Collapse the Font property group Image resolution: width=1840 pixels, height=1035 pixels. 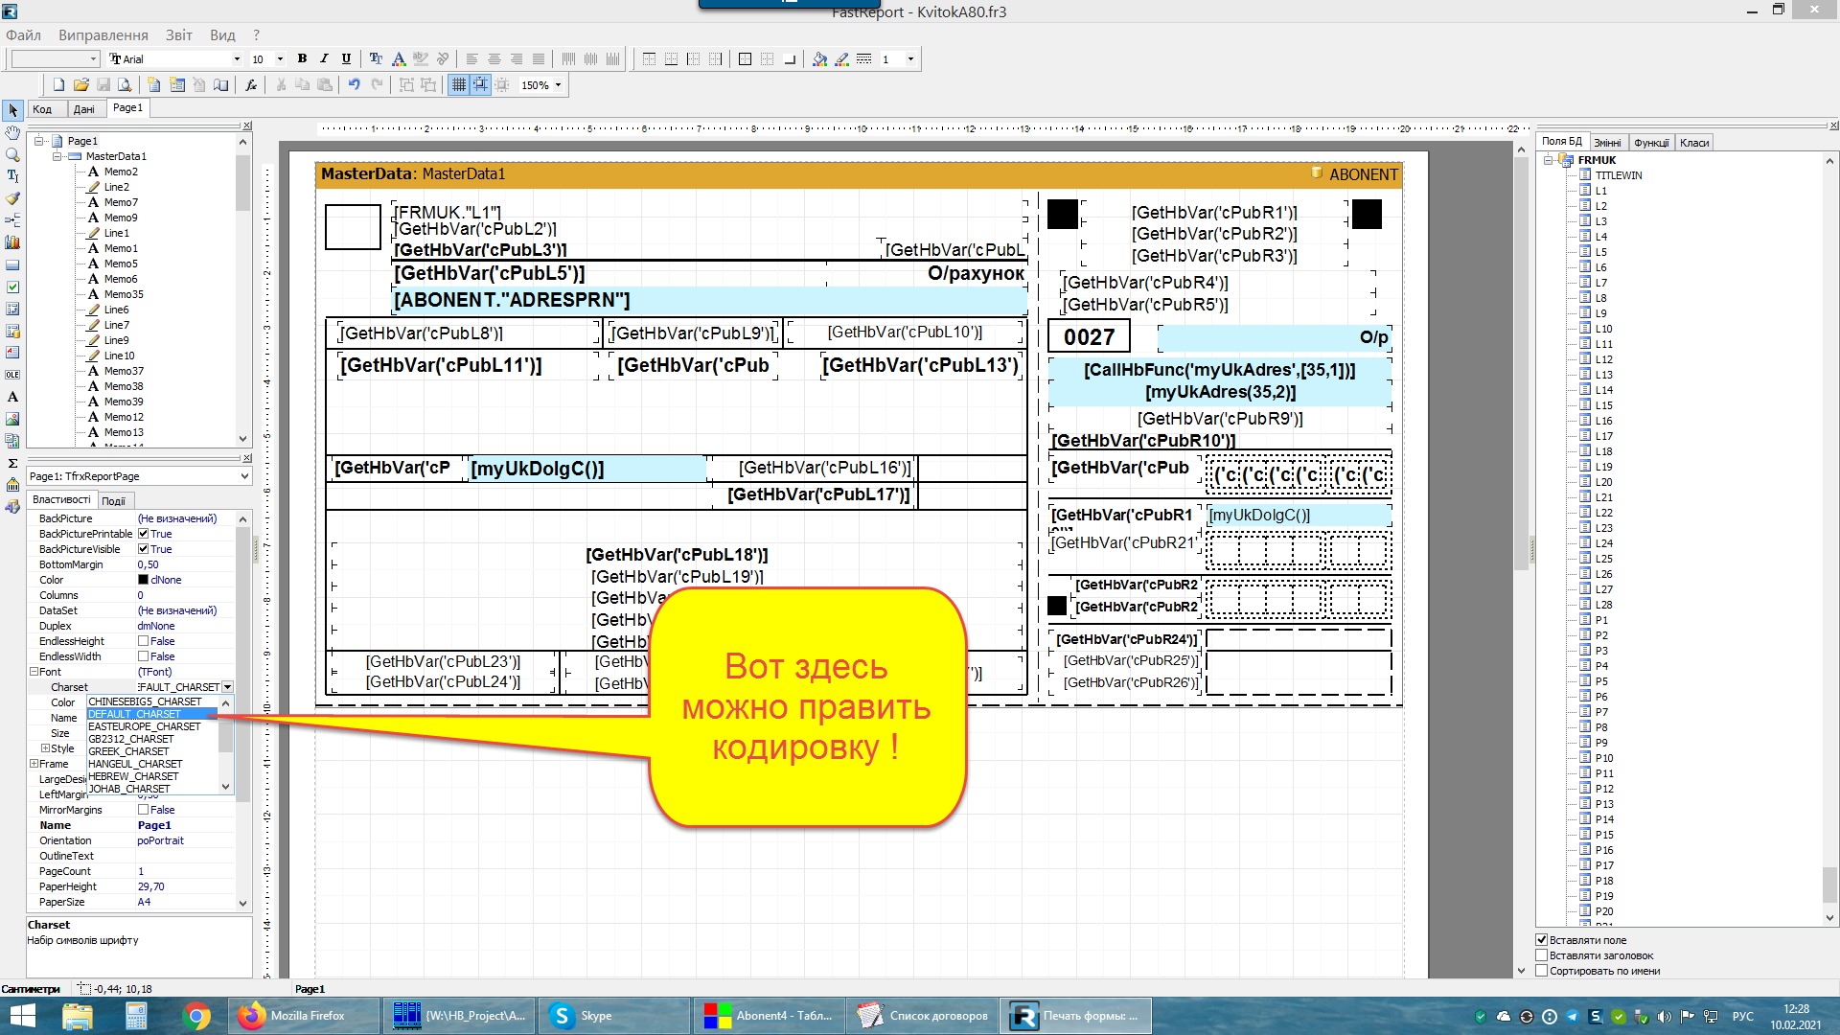[34, 672]
